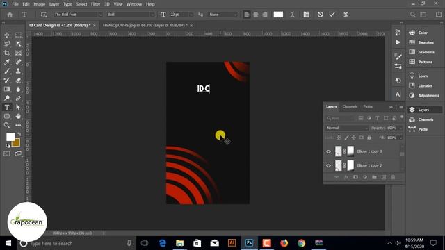
Task: Select the Rectangle shape tool
Action: 7,116
